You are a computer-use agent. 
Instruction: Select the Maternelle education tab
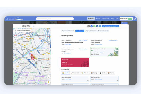pyautogui.click(x=75, y=73)
